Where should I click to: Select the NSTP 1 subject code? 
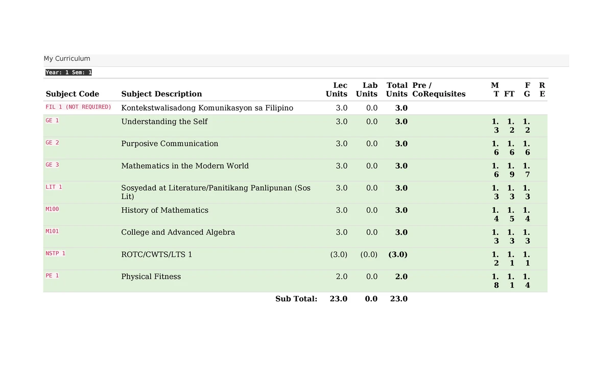55,254
